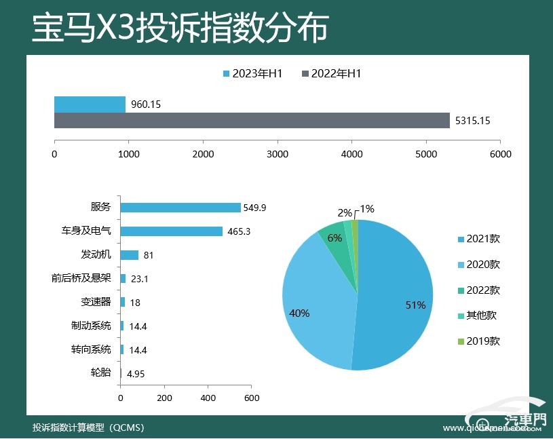
Task: Click the 车身及电气 category label
Action: 86,231
